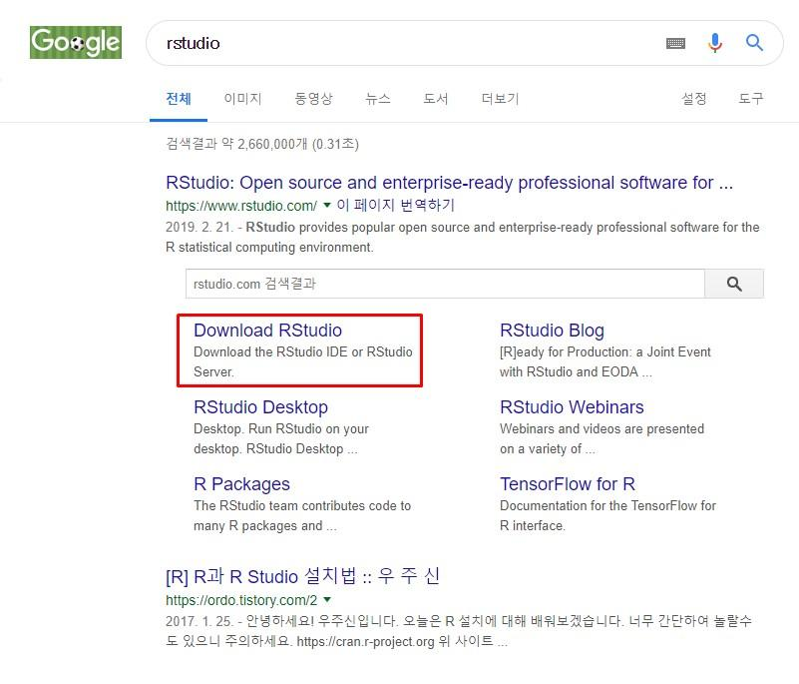This screenshot has width=799, height=684.
Task: Open the 뉴스 tab
Action: 378,99
